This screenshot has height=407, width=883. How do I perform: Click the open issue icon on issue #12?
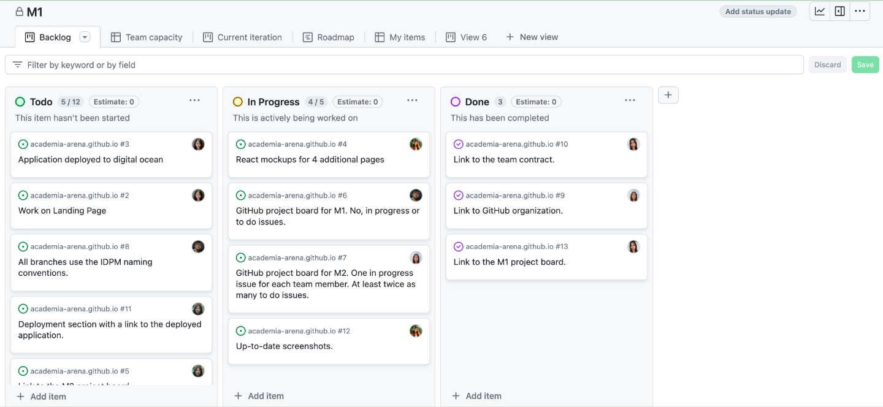click(x=241, y=331)
